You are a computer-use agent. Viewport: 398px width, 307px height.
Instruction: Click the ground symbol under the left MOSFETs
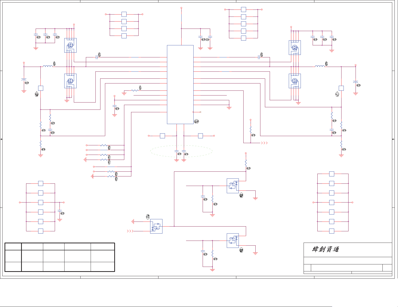(x=67, y=101)
